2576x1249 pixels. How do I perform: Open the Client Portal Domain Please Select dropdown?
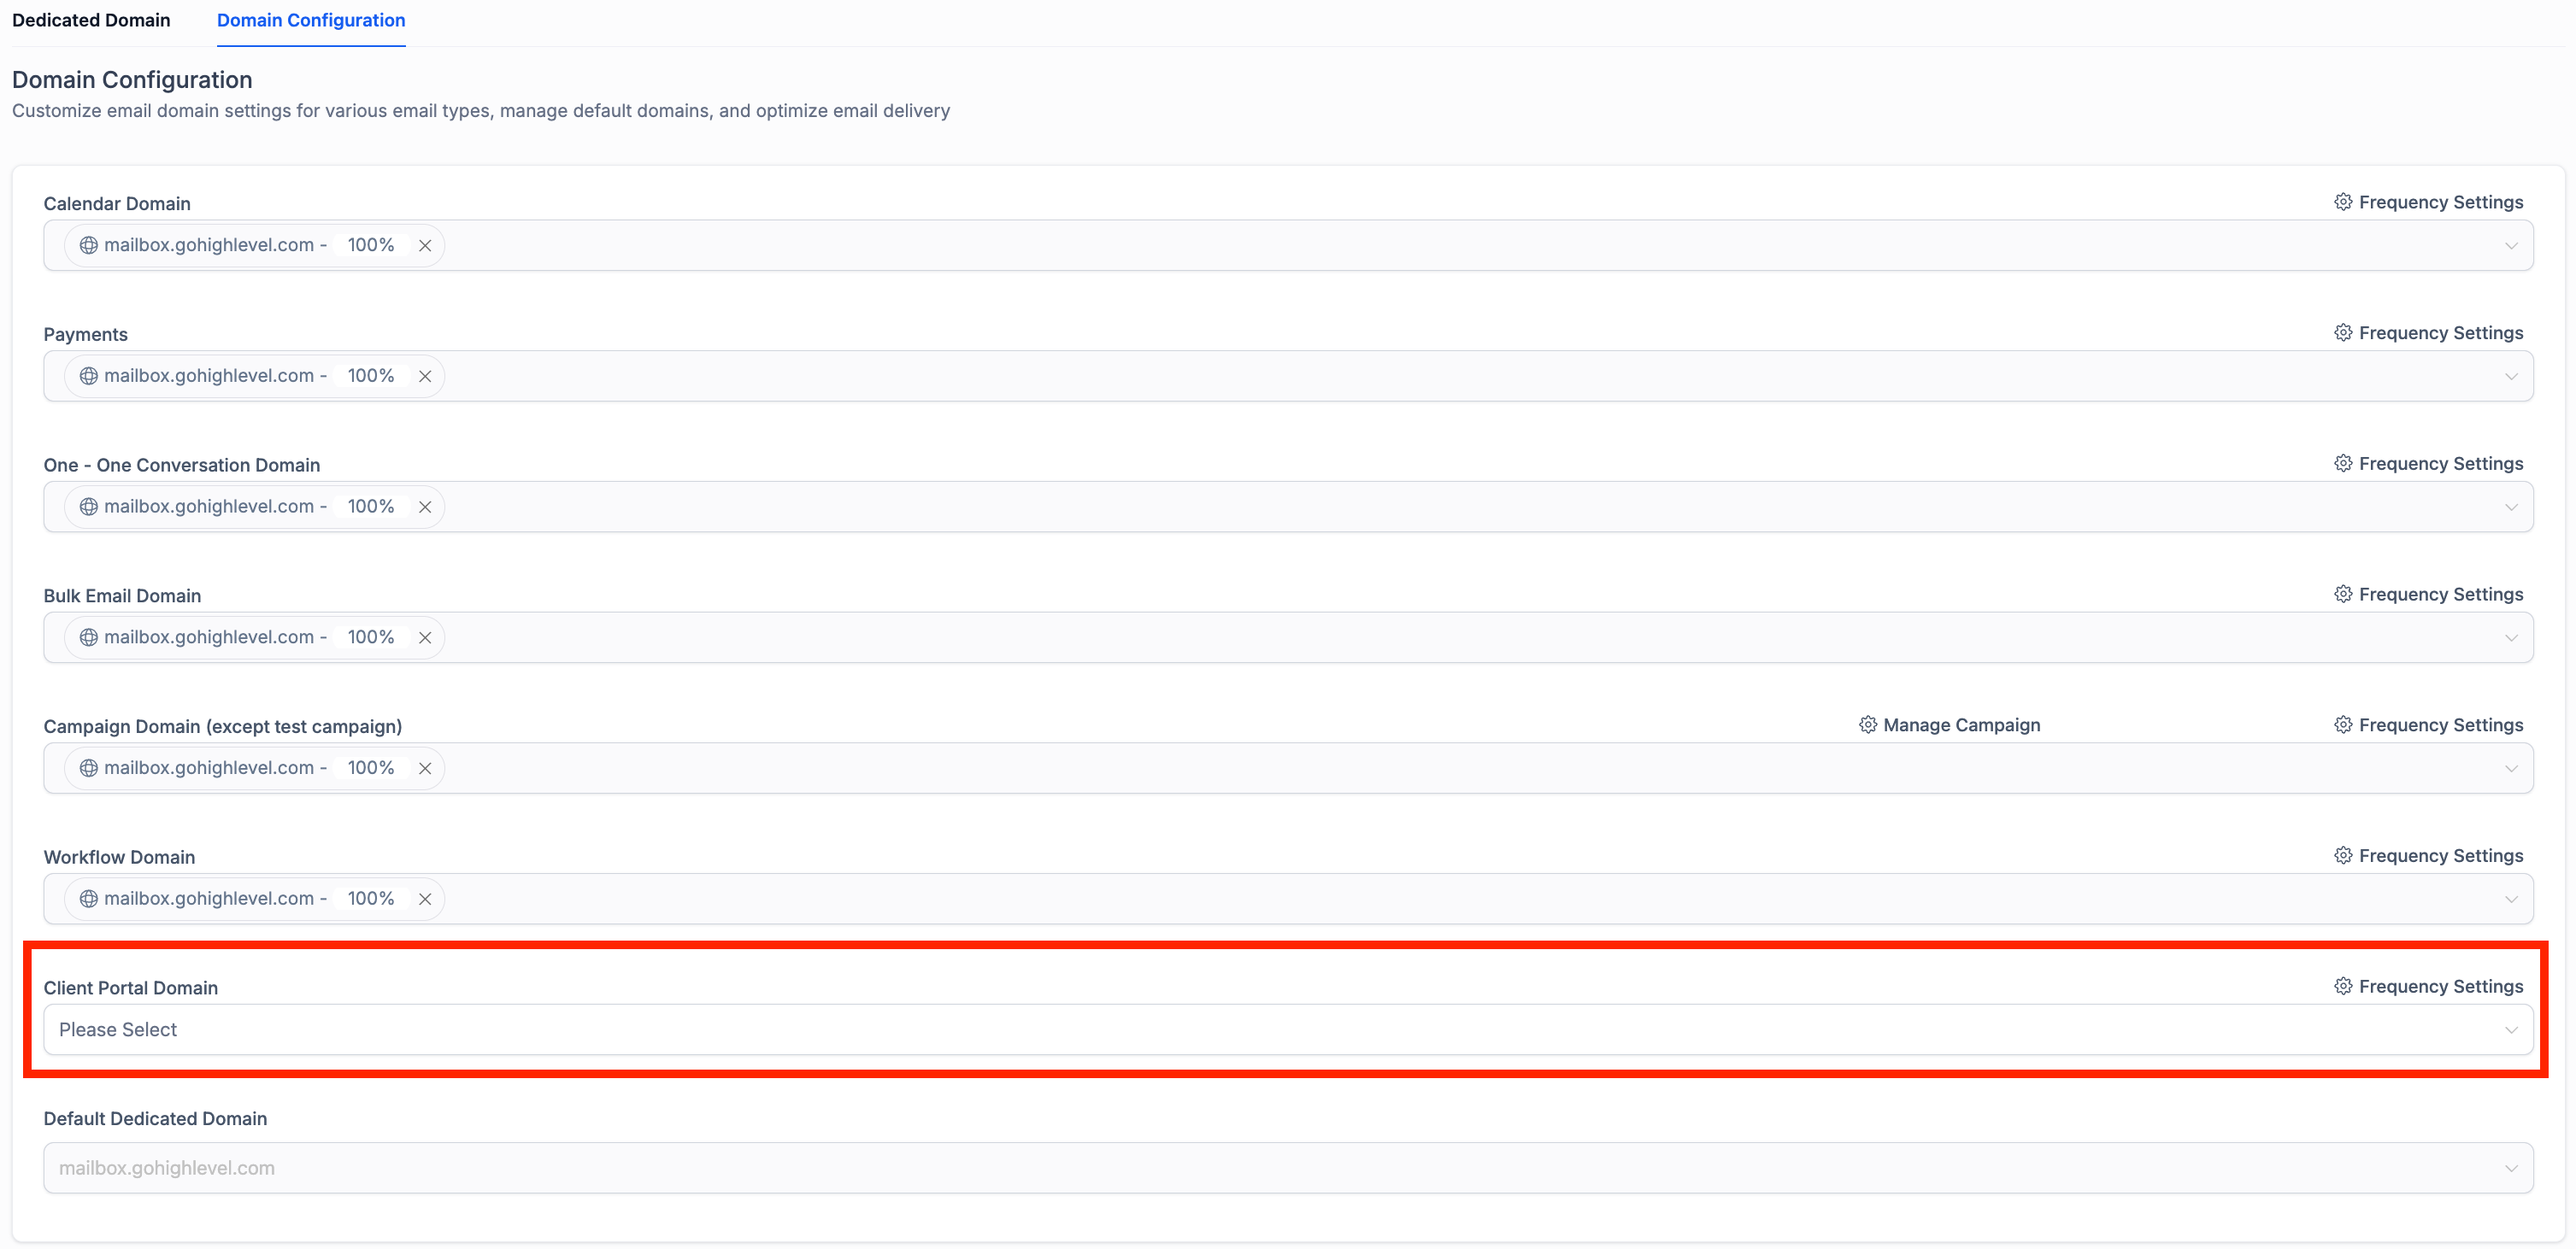pos(1288,1030)
